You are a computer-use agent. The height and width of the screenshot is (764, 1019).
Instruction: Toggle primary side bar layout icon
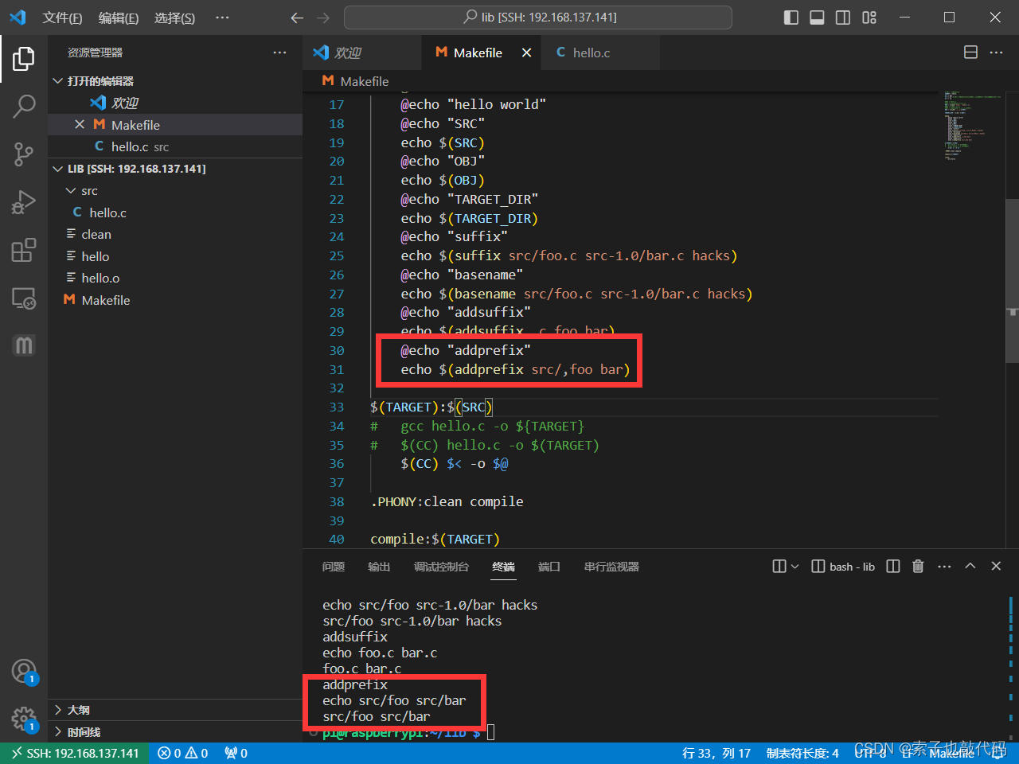point(791,18)
